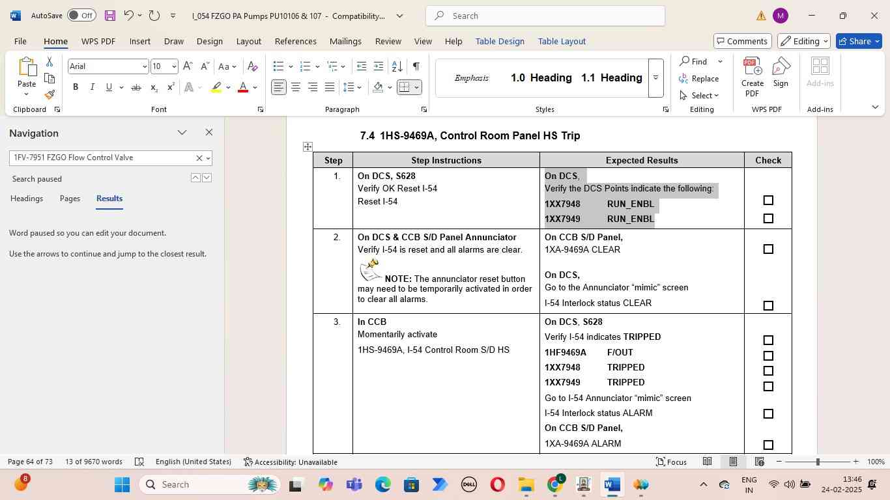Screen dimensions: 890x500
Task: Center align the text
Action: coord(296,87)
